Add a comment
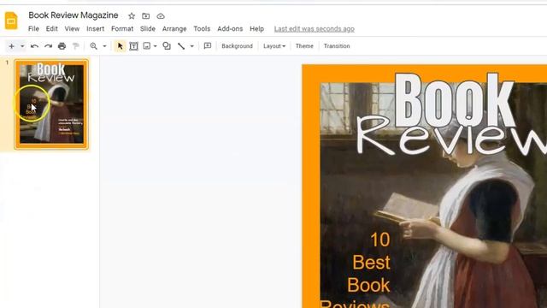This screenshot has height=308, width=547. coord(208,46)
